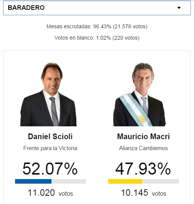Click the 10.145 votos count
The height and width of the screenshot is (204, 194).
[x=144, y=193]
